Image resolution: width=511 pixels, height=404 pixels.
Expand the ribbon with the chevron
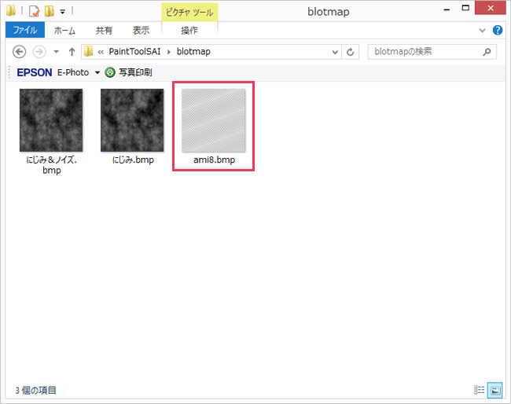coord(483,31)
